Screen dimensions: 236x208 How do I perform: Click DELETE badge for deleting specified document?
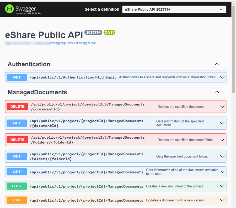[x=17, y=106]
